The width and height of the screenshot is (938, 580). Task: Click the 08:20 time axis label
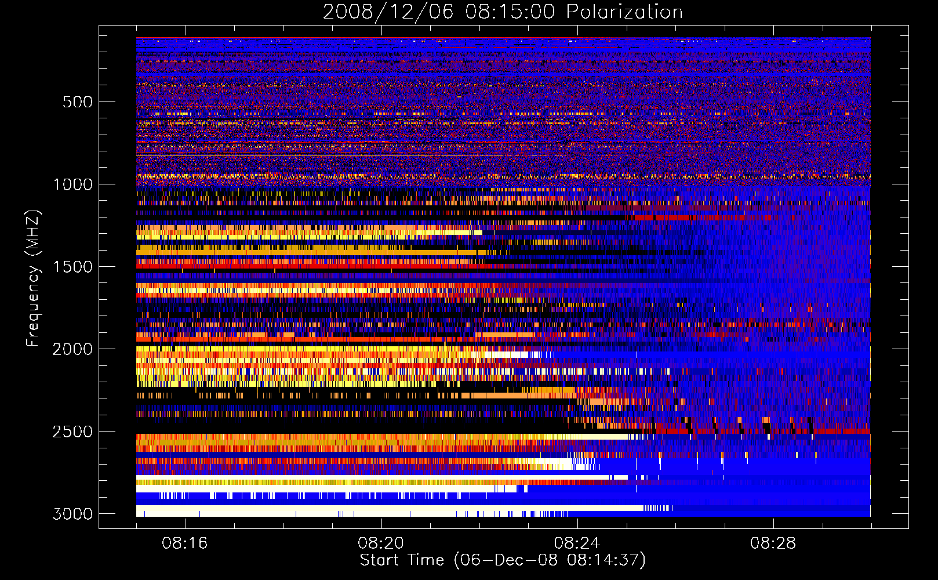[x=381, y=543]
